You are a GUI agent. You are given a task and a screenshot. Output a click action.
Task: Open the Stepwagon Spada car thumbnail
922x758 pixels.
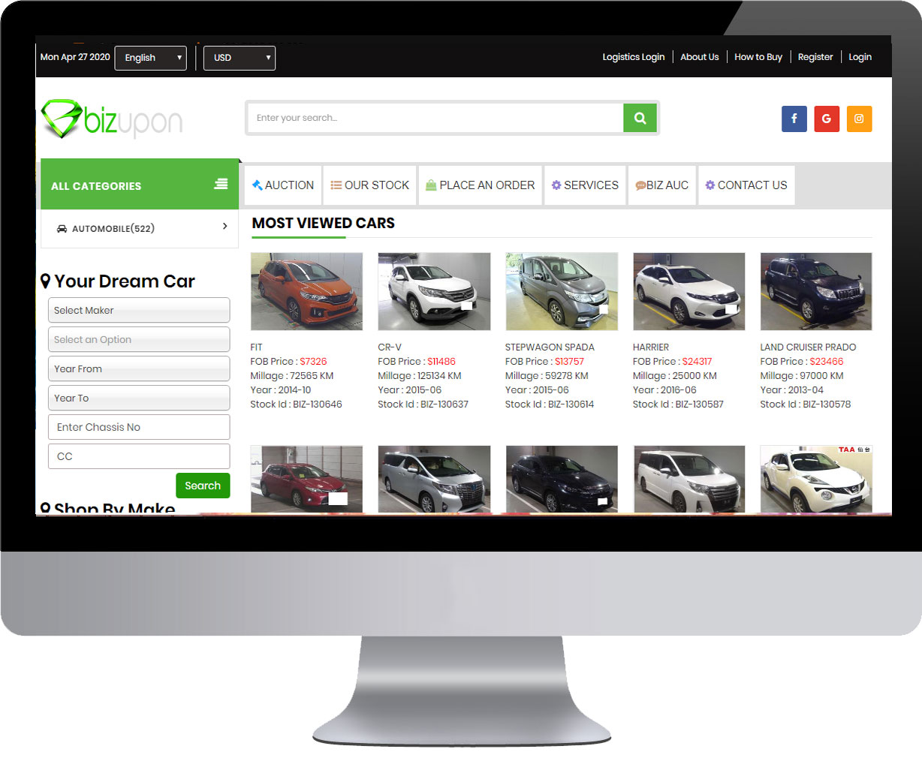562,291
